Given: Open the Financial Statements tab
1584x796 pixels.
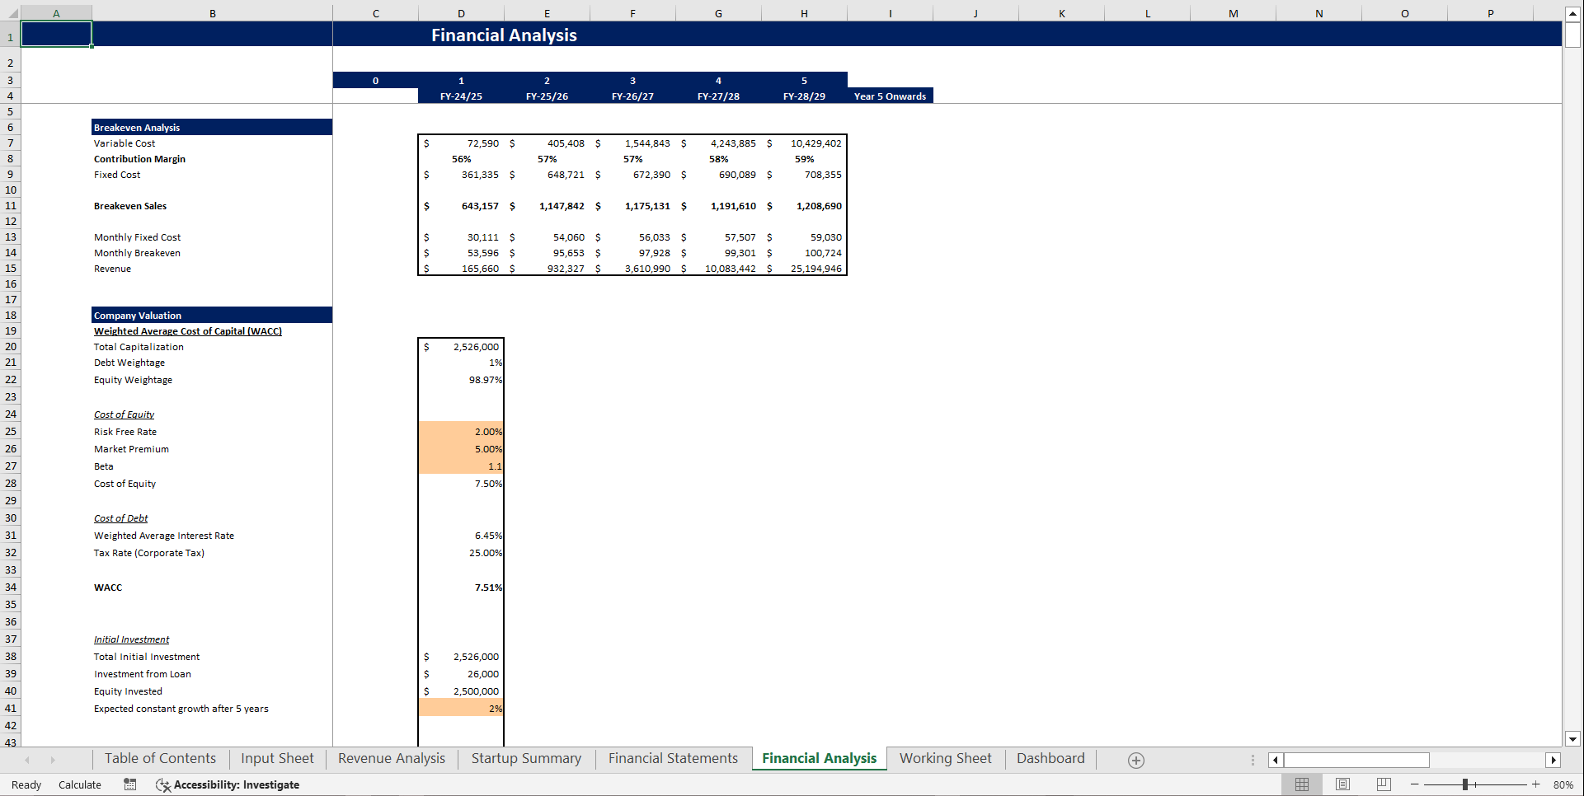Looking at the screenshot, I should pos(672,758).
